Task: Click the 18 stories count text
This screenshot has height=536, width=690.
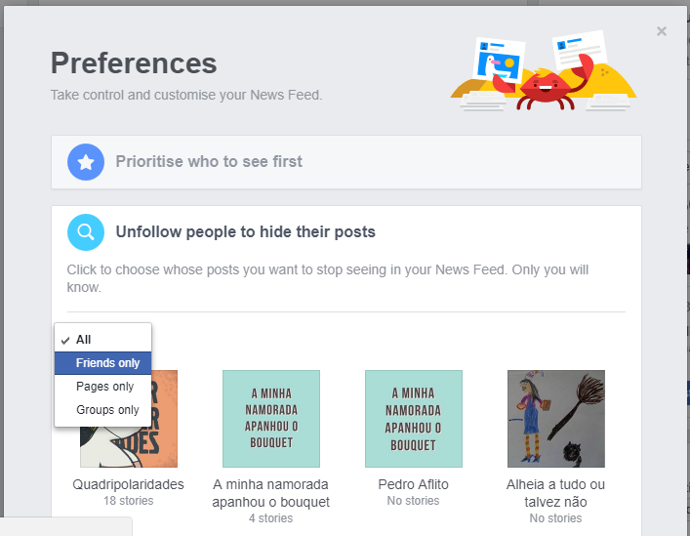Action: 129,501
